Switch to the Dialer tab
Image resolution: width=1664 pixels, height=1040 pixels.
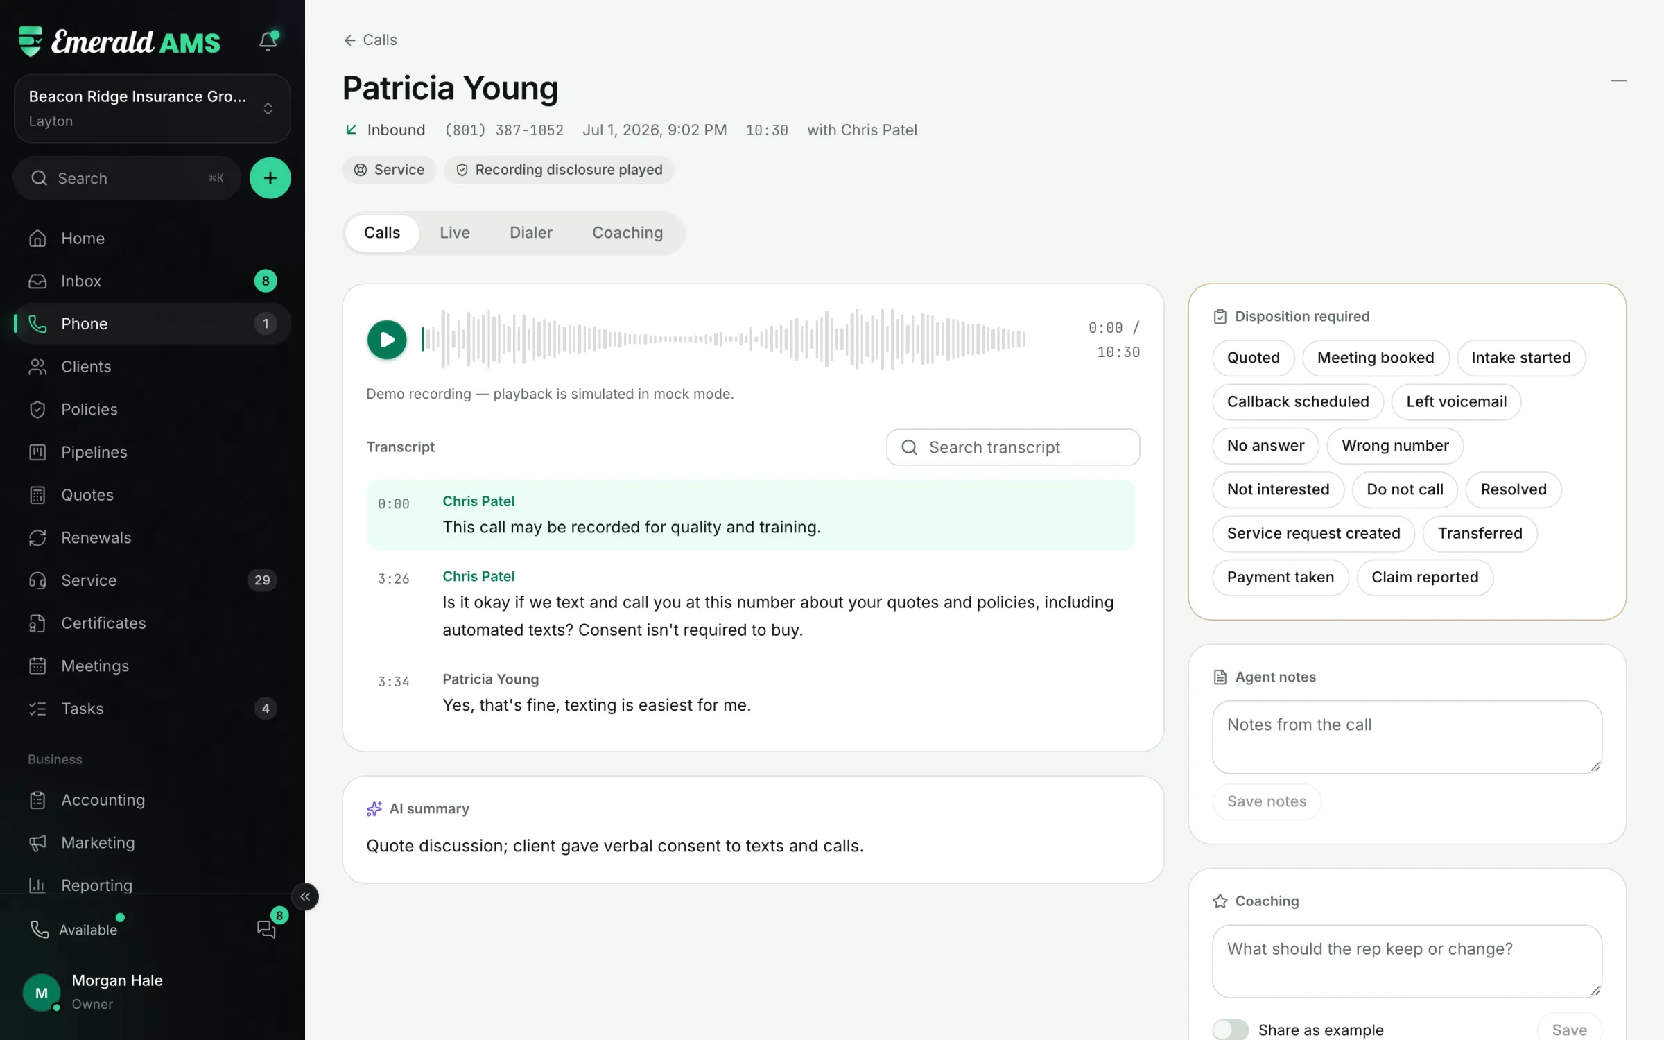click(x=530, y=233)
